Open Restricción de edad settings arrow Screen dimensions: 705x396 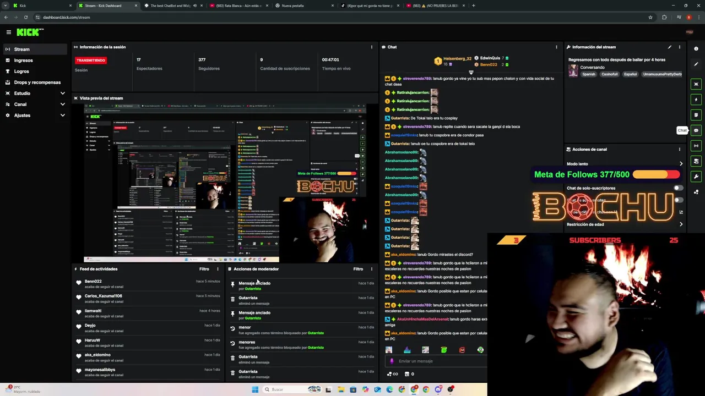(x=681, y=224)
